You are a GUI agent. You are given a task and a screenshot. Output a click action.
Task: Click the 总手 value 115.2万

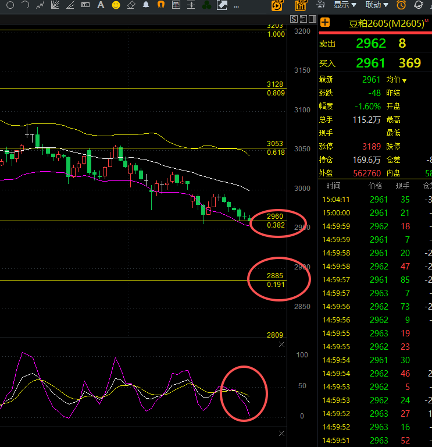(366, 120)
